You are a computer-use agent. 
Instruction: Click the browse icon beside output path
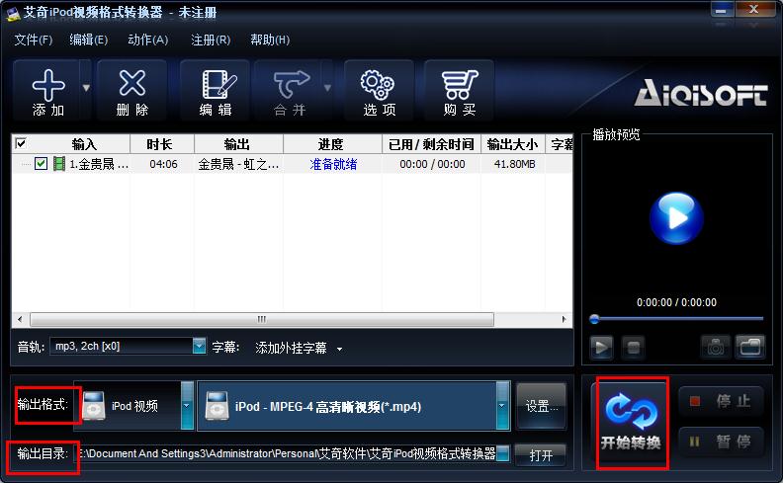[x=503, y=453]
